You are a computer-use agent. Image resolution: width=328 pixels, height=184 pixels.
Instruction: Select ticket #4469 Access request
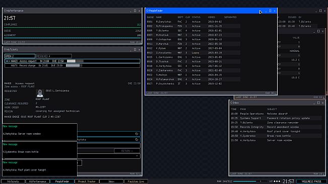click(x=73, y=61)
